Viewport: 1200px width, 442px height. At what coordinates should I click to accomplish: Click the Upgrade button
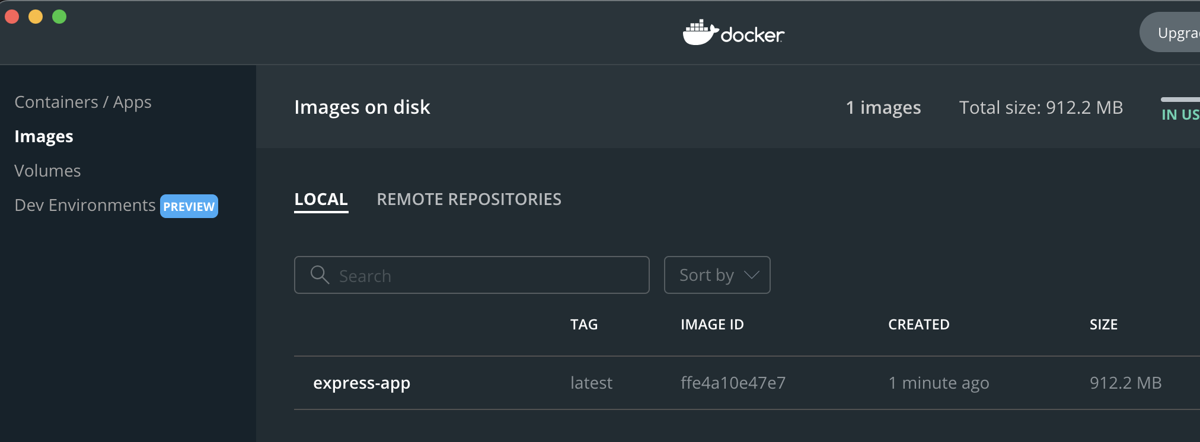pyautogui.click(x=1170, y=33)
